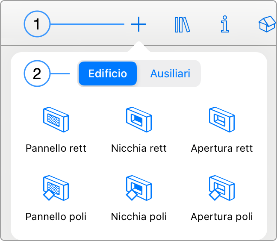Choose the Pannello poli icon
The width and height of the screenshot is (277, 241).
coord(56,188)
